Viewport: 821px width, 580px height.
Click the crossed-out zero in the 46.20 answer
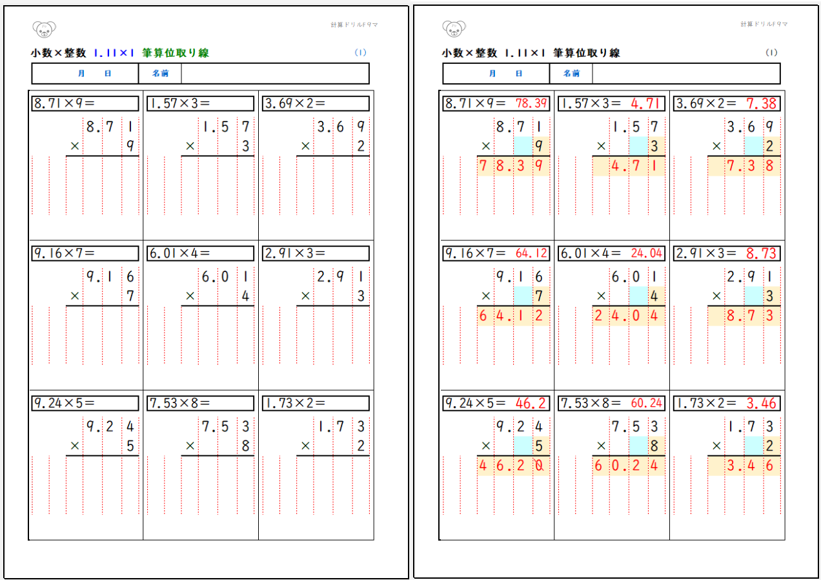(540, 466)
